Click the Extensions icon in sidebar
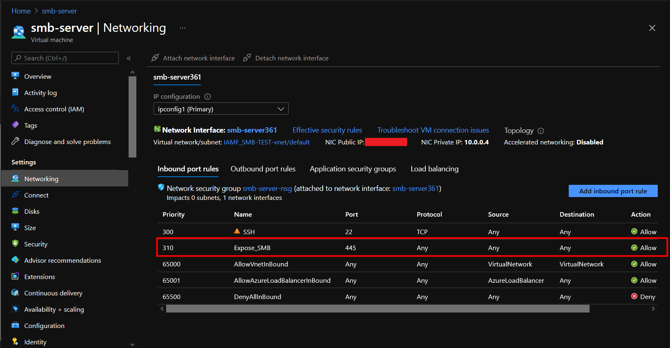The width and height of the screenshot is (670, 348). 15,276
